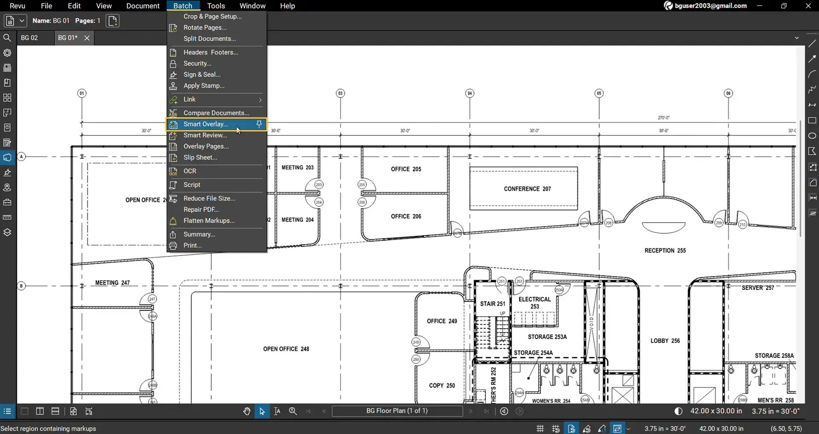This screenshot has height=434, width=819.
Task: Choose the Select Text tool
Action: (x=277, y=411)
